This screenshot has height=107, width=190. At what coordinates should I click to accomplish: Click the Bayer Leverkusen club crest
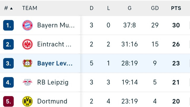pyautogui.click(x=28, y=63)
